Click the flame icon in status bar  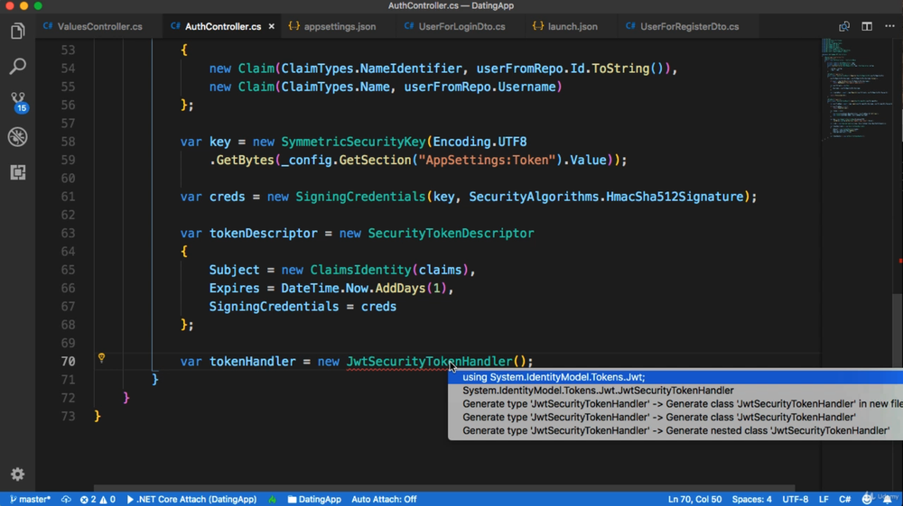click(273, 499)
